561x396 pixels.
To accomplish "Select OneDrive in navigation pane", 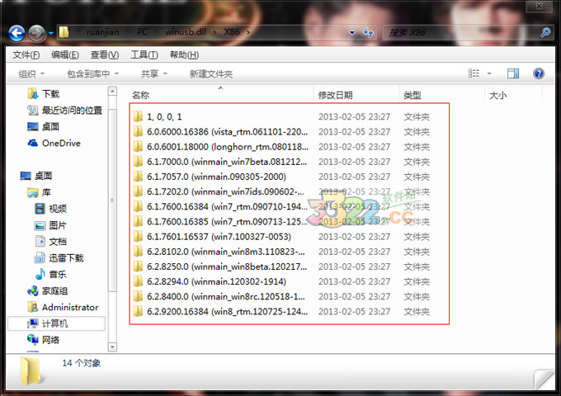I will coord(54,143).
